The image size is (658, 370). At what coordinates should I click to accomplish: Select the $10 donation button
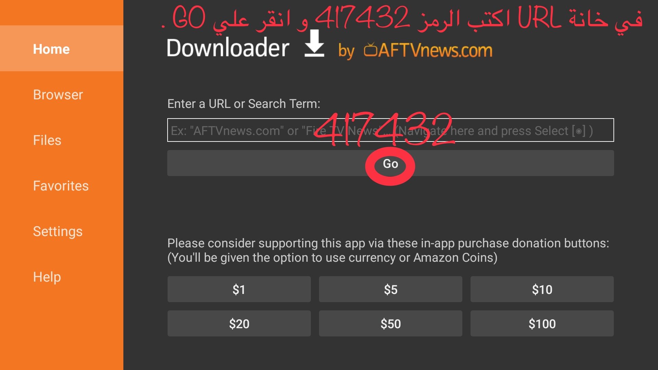542,289
